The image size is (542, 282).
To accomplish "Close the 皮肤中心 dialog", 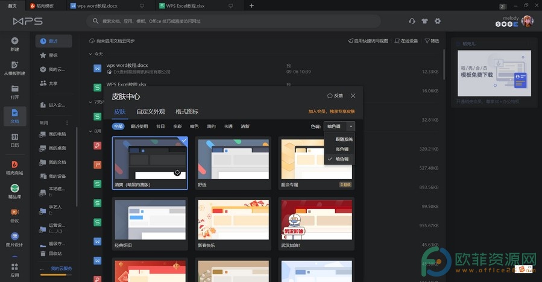I will click(x=353, y=96).
